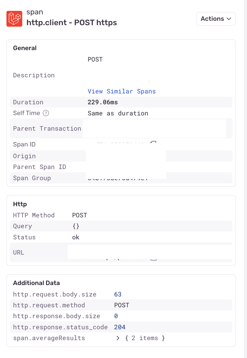
Task: Open the View Similar Spans link
Action: pyautogui.click(x=122, y=91)
